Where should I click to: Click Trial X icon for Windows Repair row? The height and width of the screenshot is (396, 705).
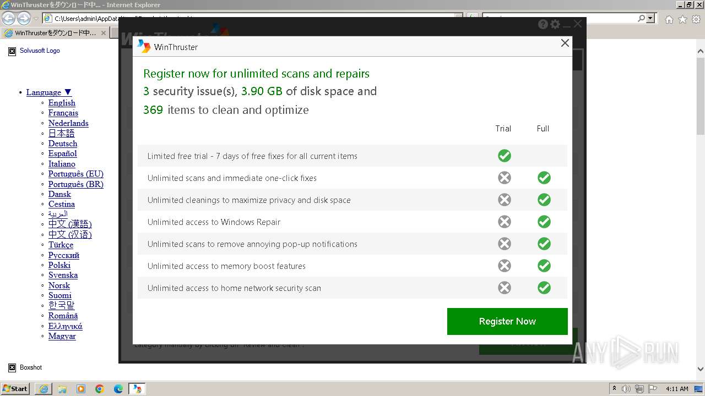[504, 222]
